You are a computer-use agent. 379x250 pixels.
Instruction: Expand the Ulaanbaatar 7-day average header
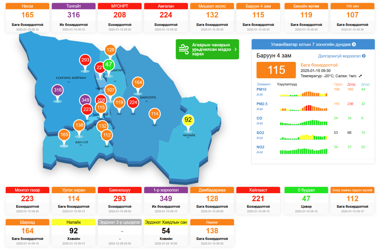(313, 44)
